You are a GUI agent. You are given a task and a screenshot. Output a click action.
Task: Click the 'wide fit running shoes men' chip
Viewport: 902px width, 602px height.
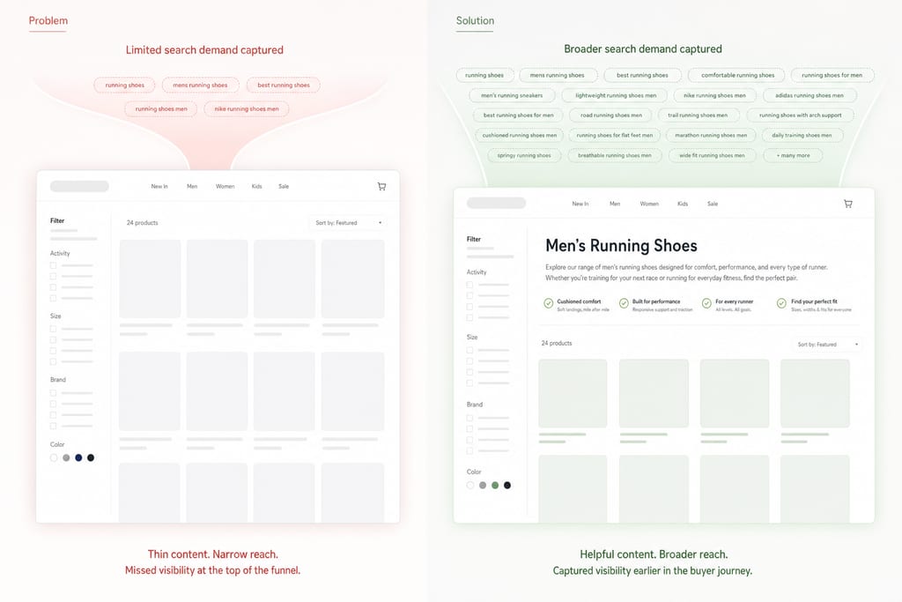point(712,155)
